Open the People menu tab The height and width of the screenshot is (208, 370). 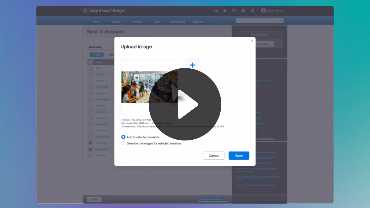click(x=116, y=22)
